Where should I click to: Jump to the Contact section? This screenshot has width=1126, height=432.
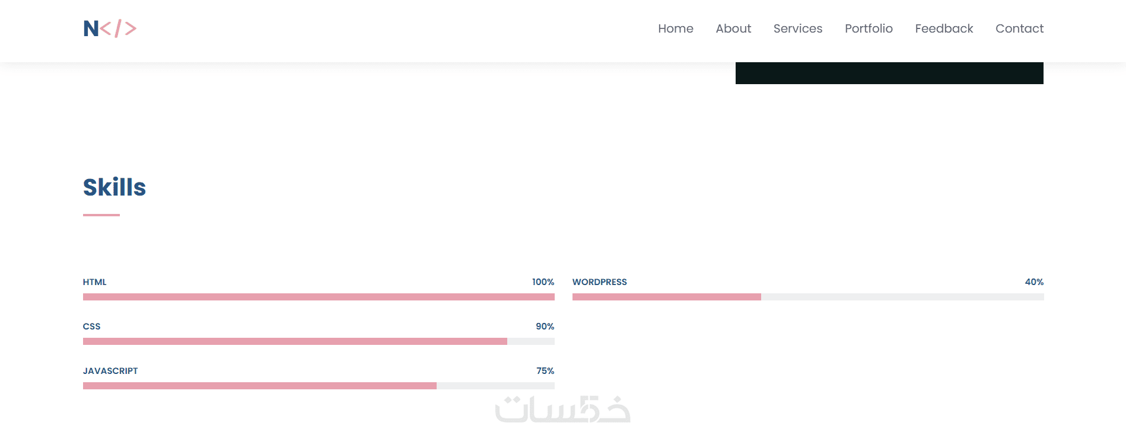[x=1019, y=28]
